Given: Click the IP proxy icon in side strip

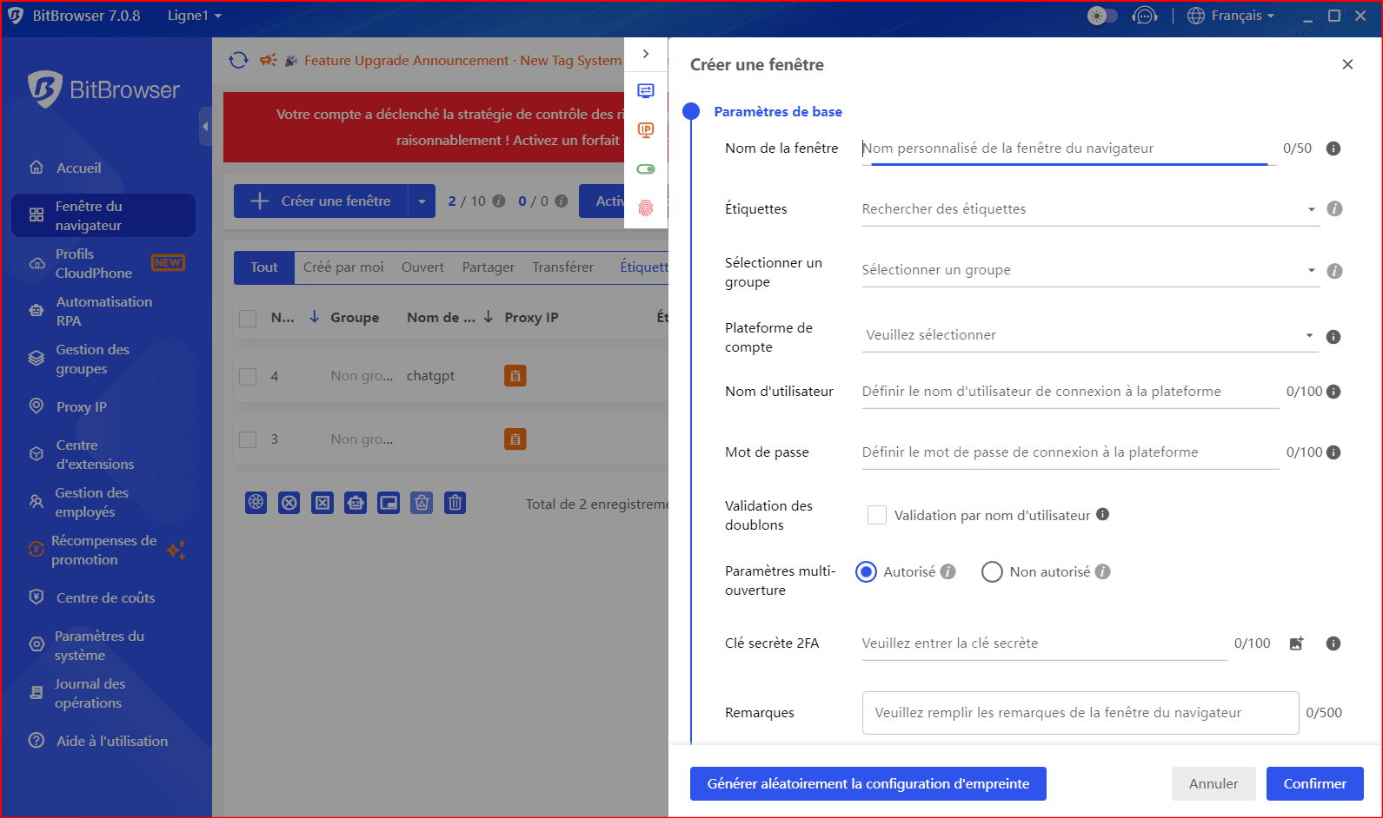Looking at the screenshot, I should (x=646, y=130).
